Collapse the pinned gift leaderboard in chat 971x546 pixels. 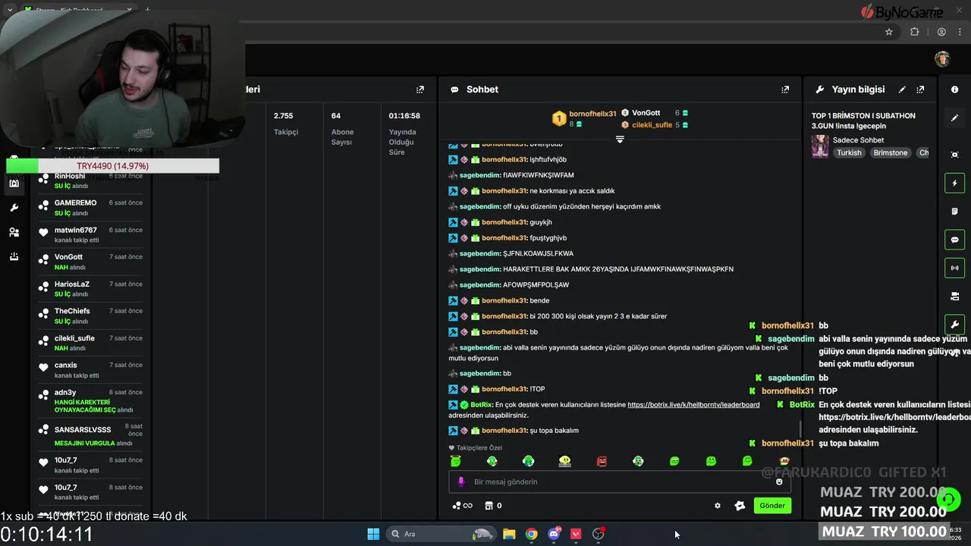tap(620, 140)
